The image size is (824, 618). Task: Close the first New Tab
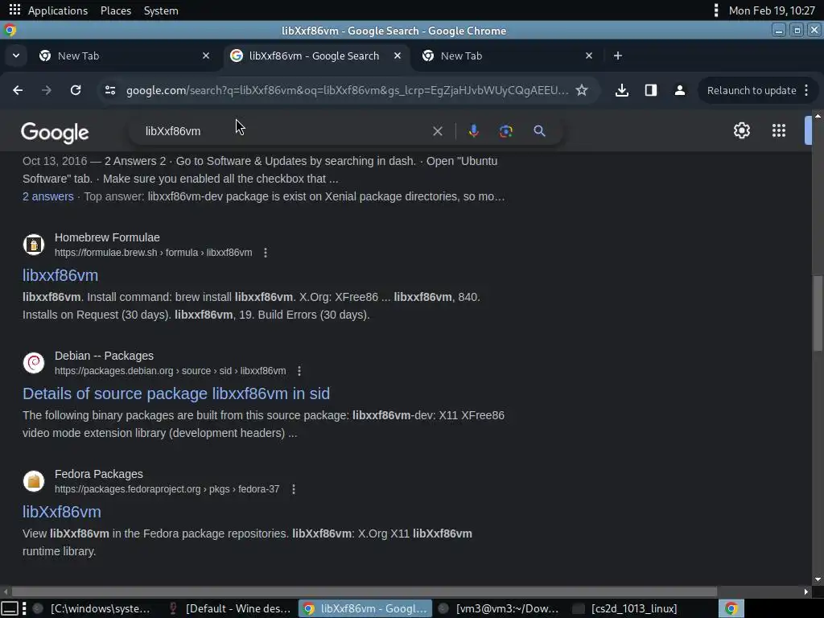pos(206,56)
